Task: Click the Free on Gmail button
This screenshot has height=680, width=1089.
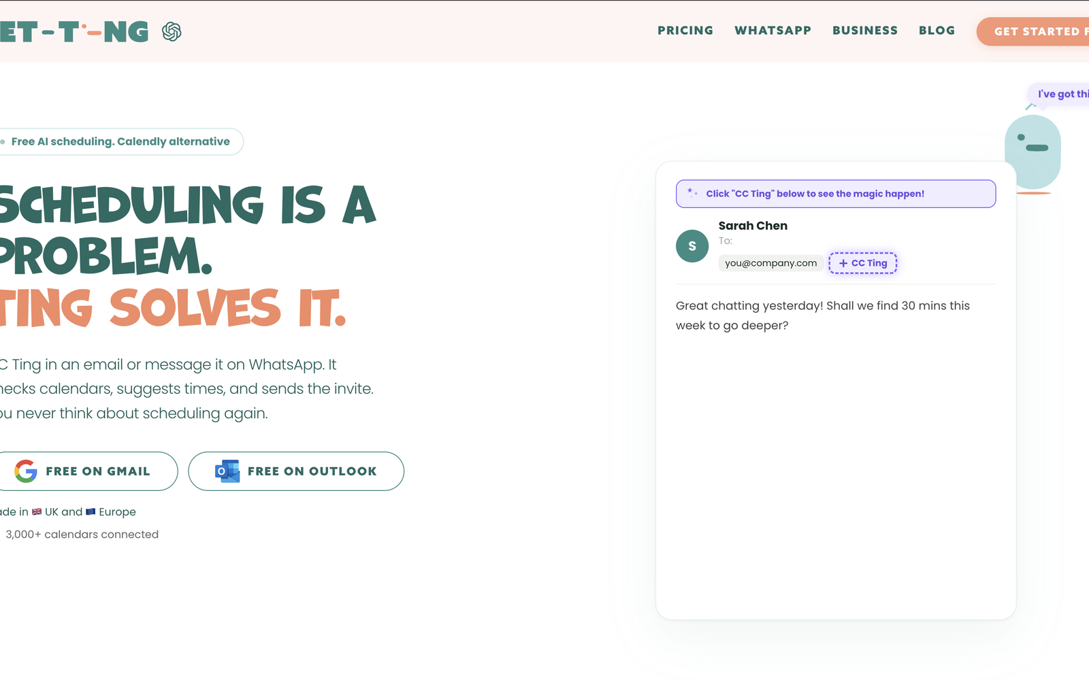Action: pos(88,471)
